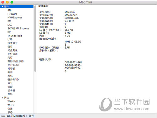The image size is (157, 118).
Task: Click the 4 GB memory value
Action: [67, 36]
